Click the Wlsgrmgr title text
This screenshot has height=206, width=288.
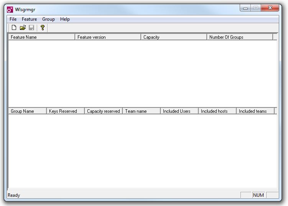click(x=25, y=10)
